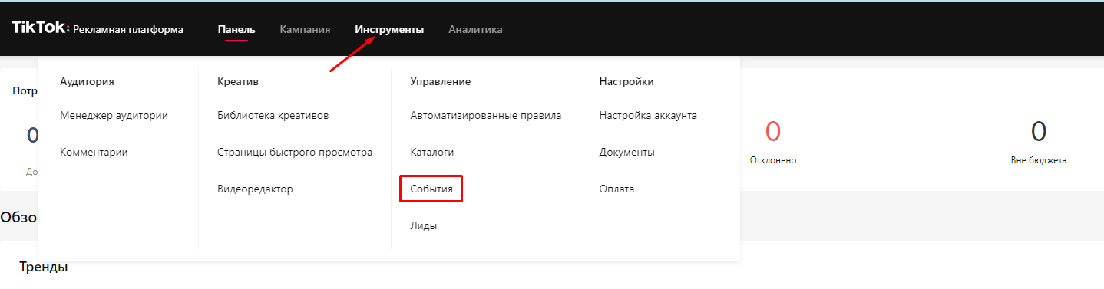
Task: Open the Панель tab
Action: point(236,30)
